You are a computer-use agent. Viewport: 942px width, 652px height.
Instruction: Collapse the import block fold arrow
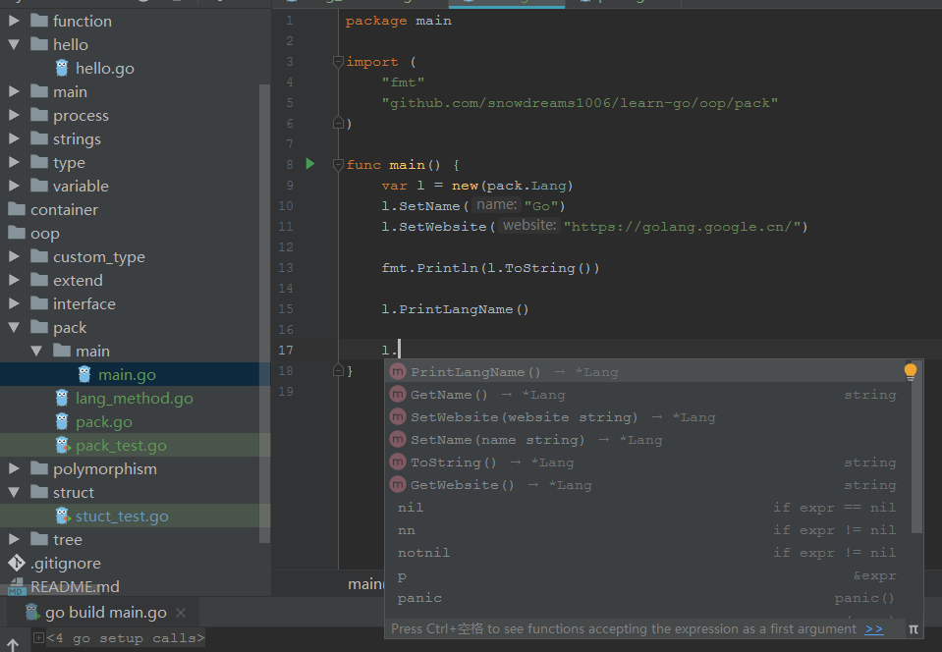point(338,61)
